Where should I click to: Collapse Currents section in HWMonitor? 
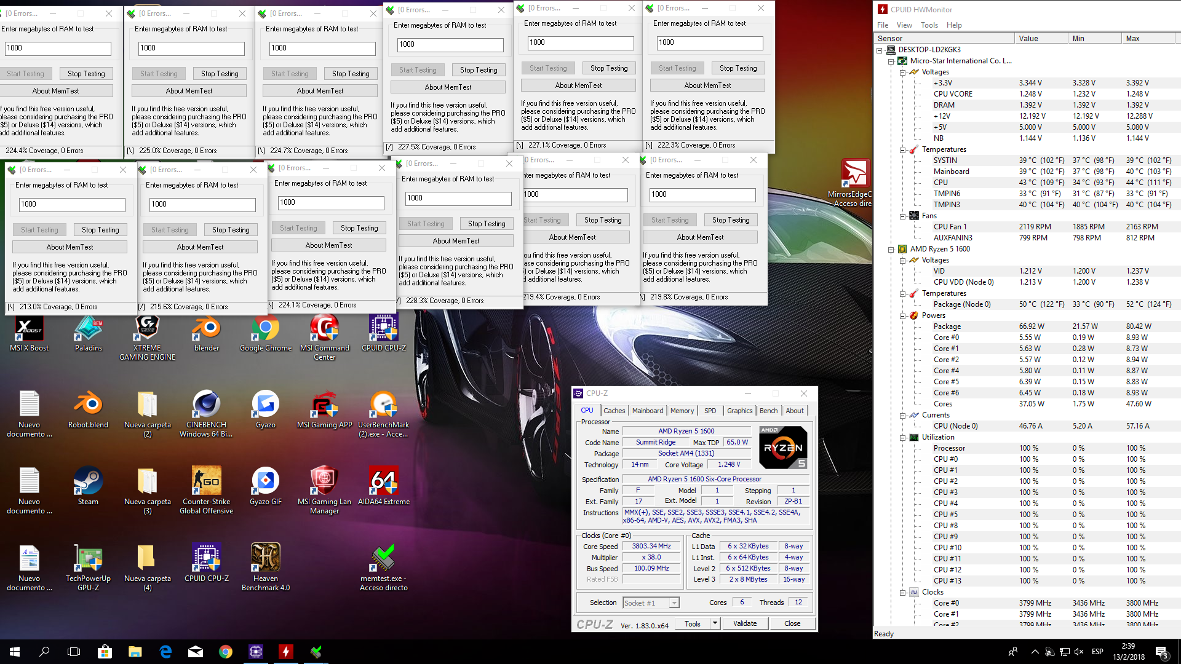tap(902, 416)
